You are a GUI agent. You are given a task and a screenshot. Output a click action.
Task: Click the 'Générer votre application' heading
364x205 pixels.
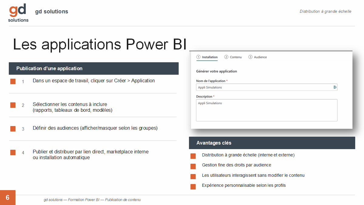pos(217,71)
